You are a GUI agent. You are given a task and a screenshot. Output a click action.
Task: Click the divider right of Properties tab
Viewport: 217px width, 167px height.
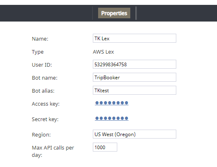click(136, 13)
